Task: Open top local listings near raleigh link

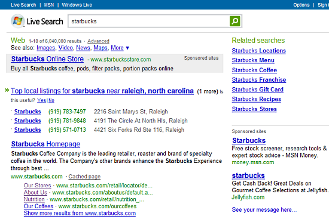Action: [102, 91]
